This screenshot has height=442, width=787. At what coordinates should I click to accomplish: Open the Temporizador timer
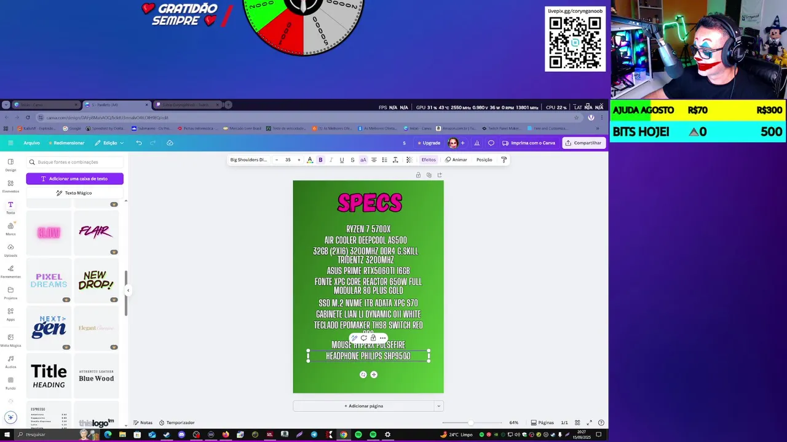(x=176, y=422)
